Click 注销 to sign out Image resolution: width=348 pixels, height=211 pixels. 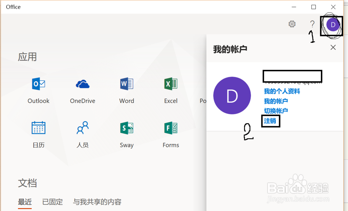point(270,121)
